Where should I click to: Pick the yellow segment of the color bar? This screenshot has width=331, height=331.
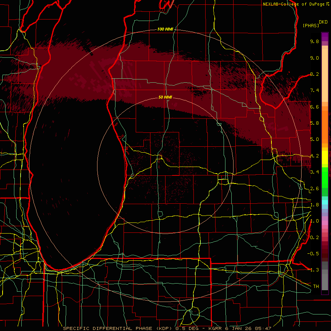[x=325, y=157]
